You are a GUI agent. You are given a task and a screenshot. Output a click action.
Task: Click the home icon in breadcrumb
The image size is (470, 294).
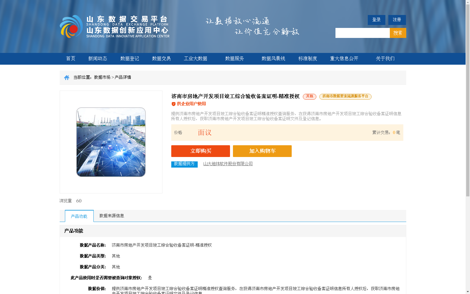pos(67,77)
